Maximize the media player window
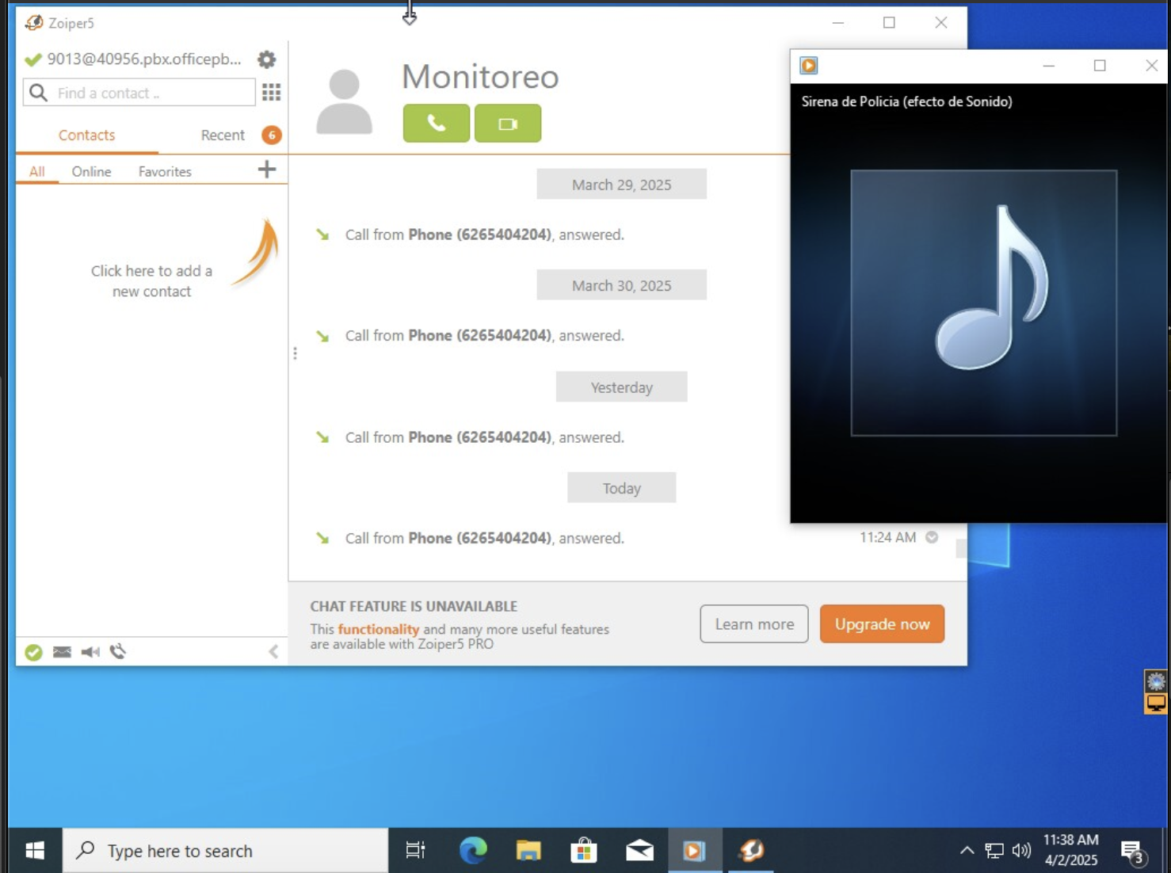1171x873 pixels. point(1100,66)
